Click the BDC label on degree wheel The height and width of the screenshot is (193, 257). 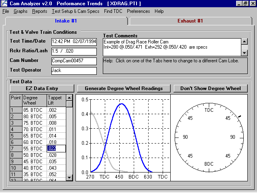click(209, 164)
